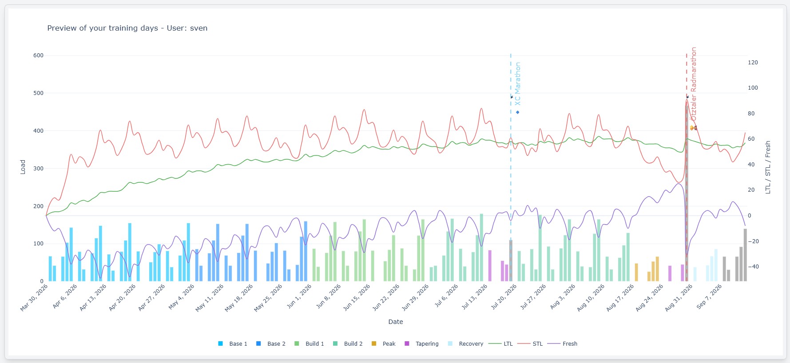Click the 'Mar 30, 2026' date tick
This screenshot has height=363, width=790.
[x=34, y=298]
